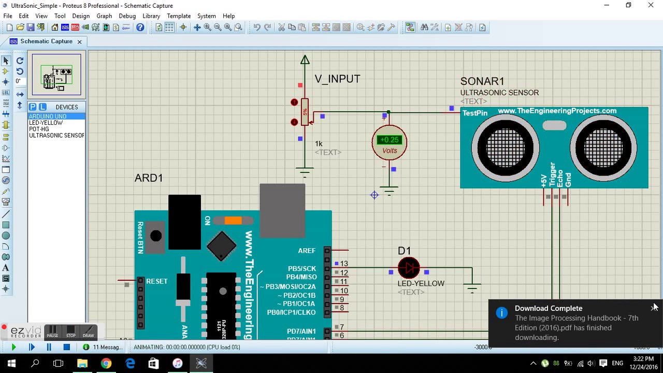663x373 pixels.
Task: Open a project via folder icon
Action: point(20,27)
